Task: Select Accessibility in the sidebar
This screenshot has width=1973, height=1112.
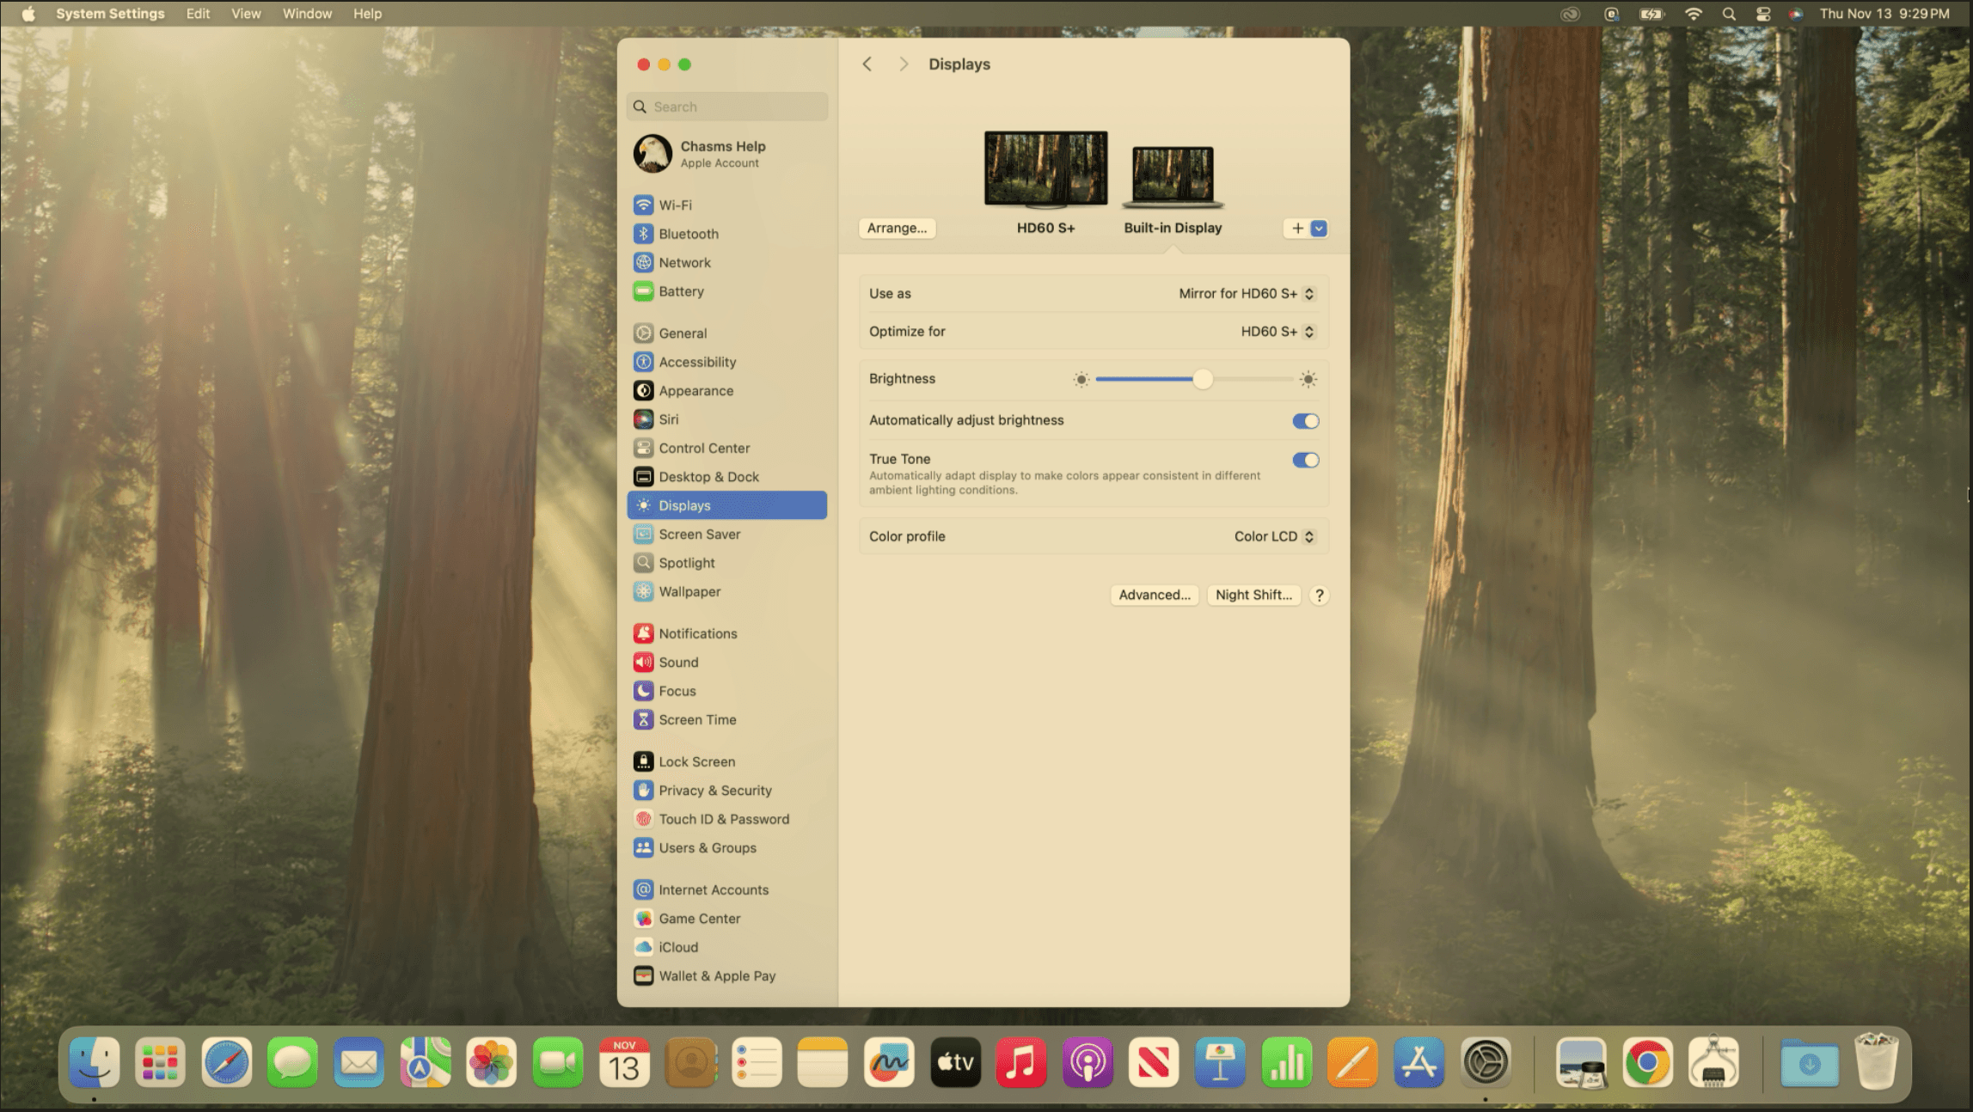Action: click(x=696, y=362)
